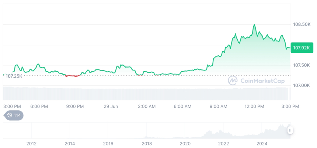Screen dimensions: 317x148
Task: Click the 108.50K price axis label
Action: (302, 24)
